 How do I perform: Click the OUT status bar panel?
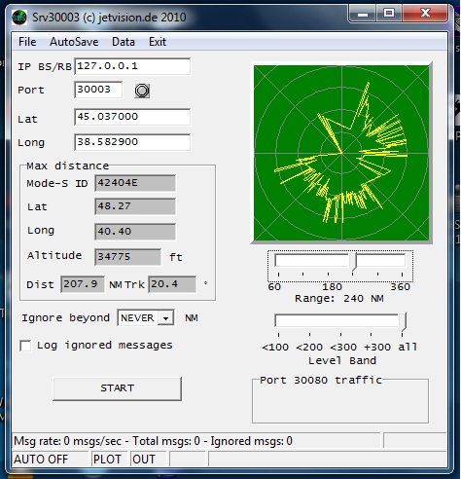[x=149, y=460]
